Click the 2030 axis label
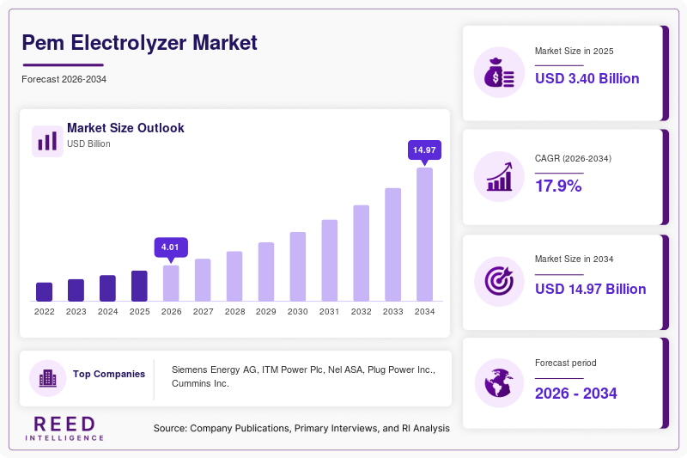Viewport: 687px width, 458px height. (x=298, y=312)
